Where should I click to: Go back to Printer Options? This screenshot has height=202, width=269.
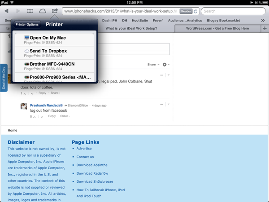click(27, 25)
